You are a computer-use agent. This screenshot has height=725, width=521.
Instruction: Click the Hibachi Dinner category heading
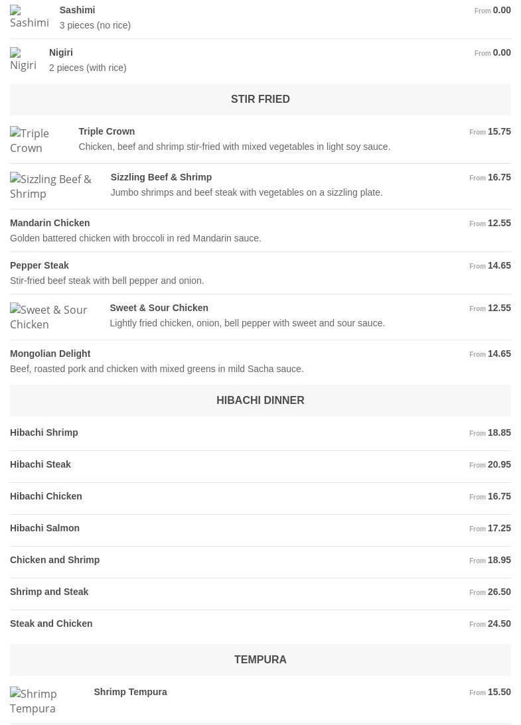pyautogui.click(x=260, y=401)
